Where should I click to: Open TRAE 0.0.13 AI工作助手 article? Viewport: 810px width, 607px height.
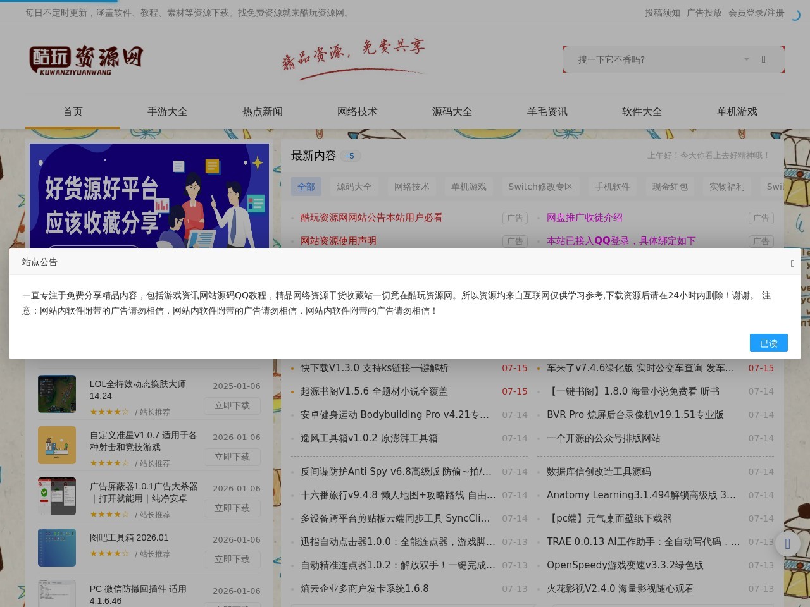[x=643, y=542]
